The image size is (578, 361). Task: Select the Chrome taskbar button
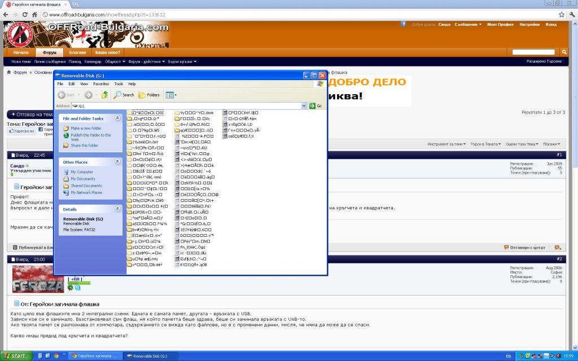95,356
